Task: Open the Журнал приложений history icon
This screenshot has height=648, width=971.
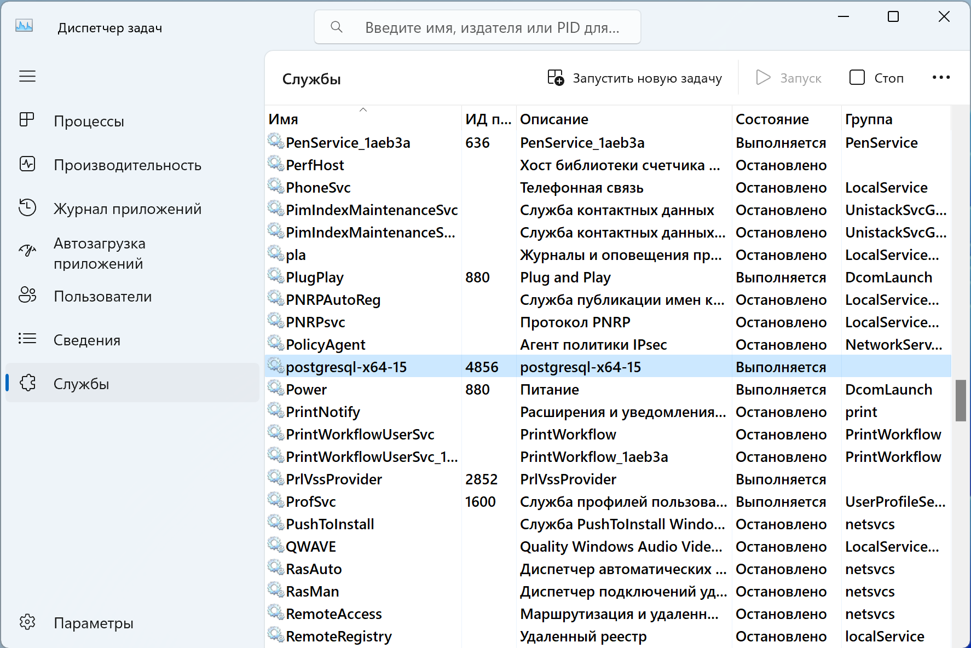Action: tap(27, 208)
